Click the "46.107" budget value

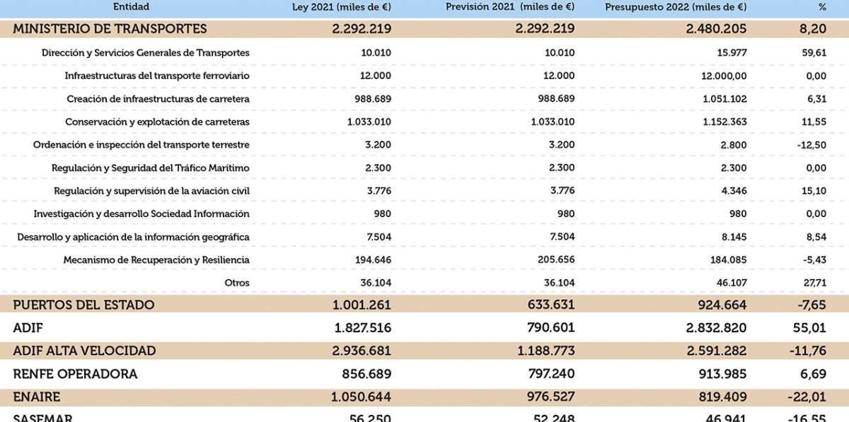732,283
